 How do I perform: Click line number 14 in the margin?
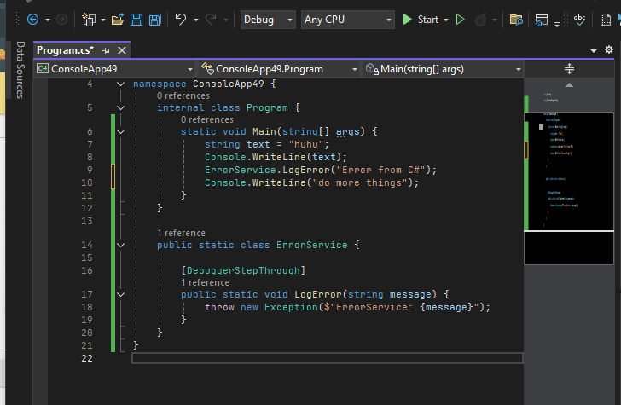pyautogui.click(x=87, y=245)
